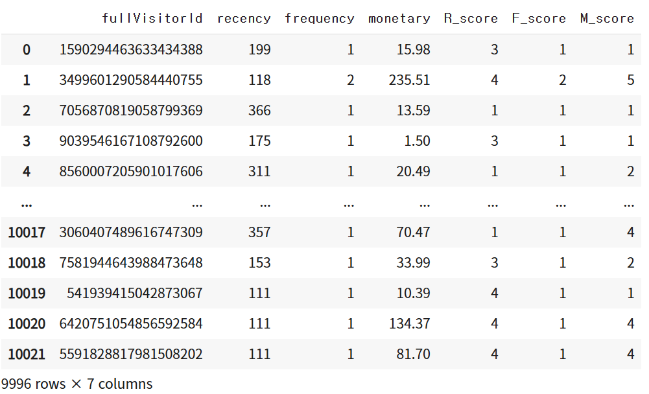Click the frequency column header
This screenshot has width=649, height=394.
(320, 19)
